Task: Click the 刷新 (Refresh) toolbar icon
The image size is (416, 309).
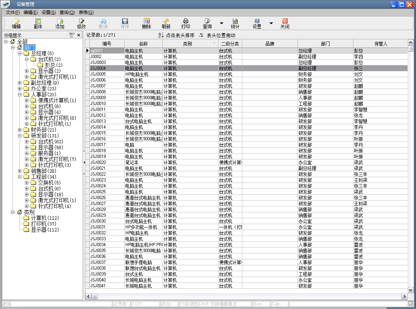Action: coord(166,21)
